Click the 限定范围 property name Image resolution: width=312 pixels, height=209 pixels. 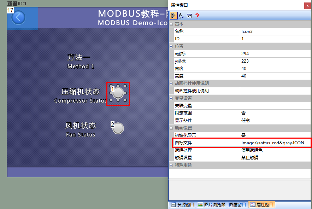(183, 113)
